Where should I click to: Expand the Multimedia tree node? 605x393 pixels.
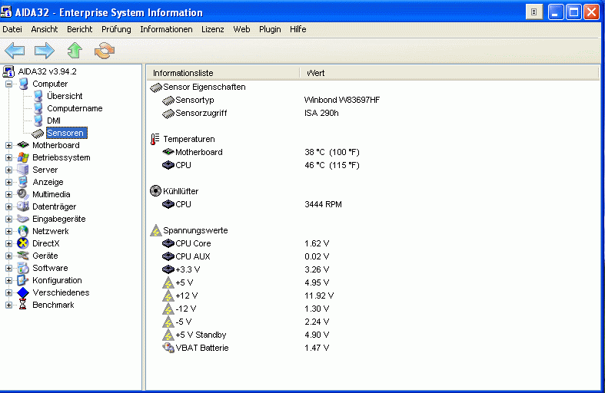point(9,194)
